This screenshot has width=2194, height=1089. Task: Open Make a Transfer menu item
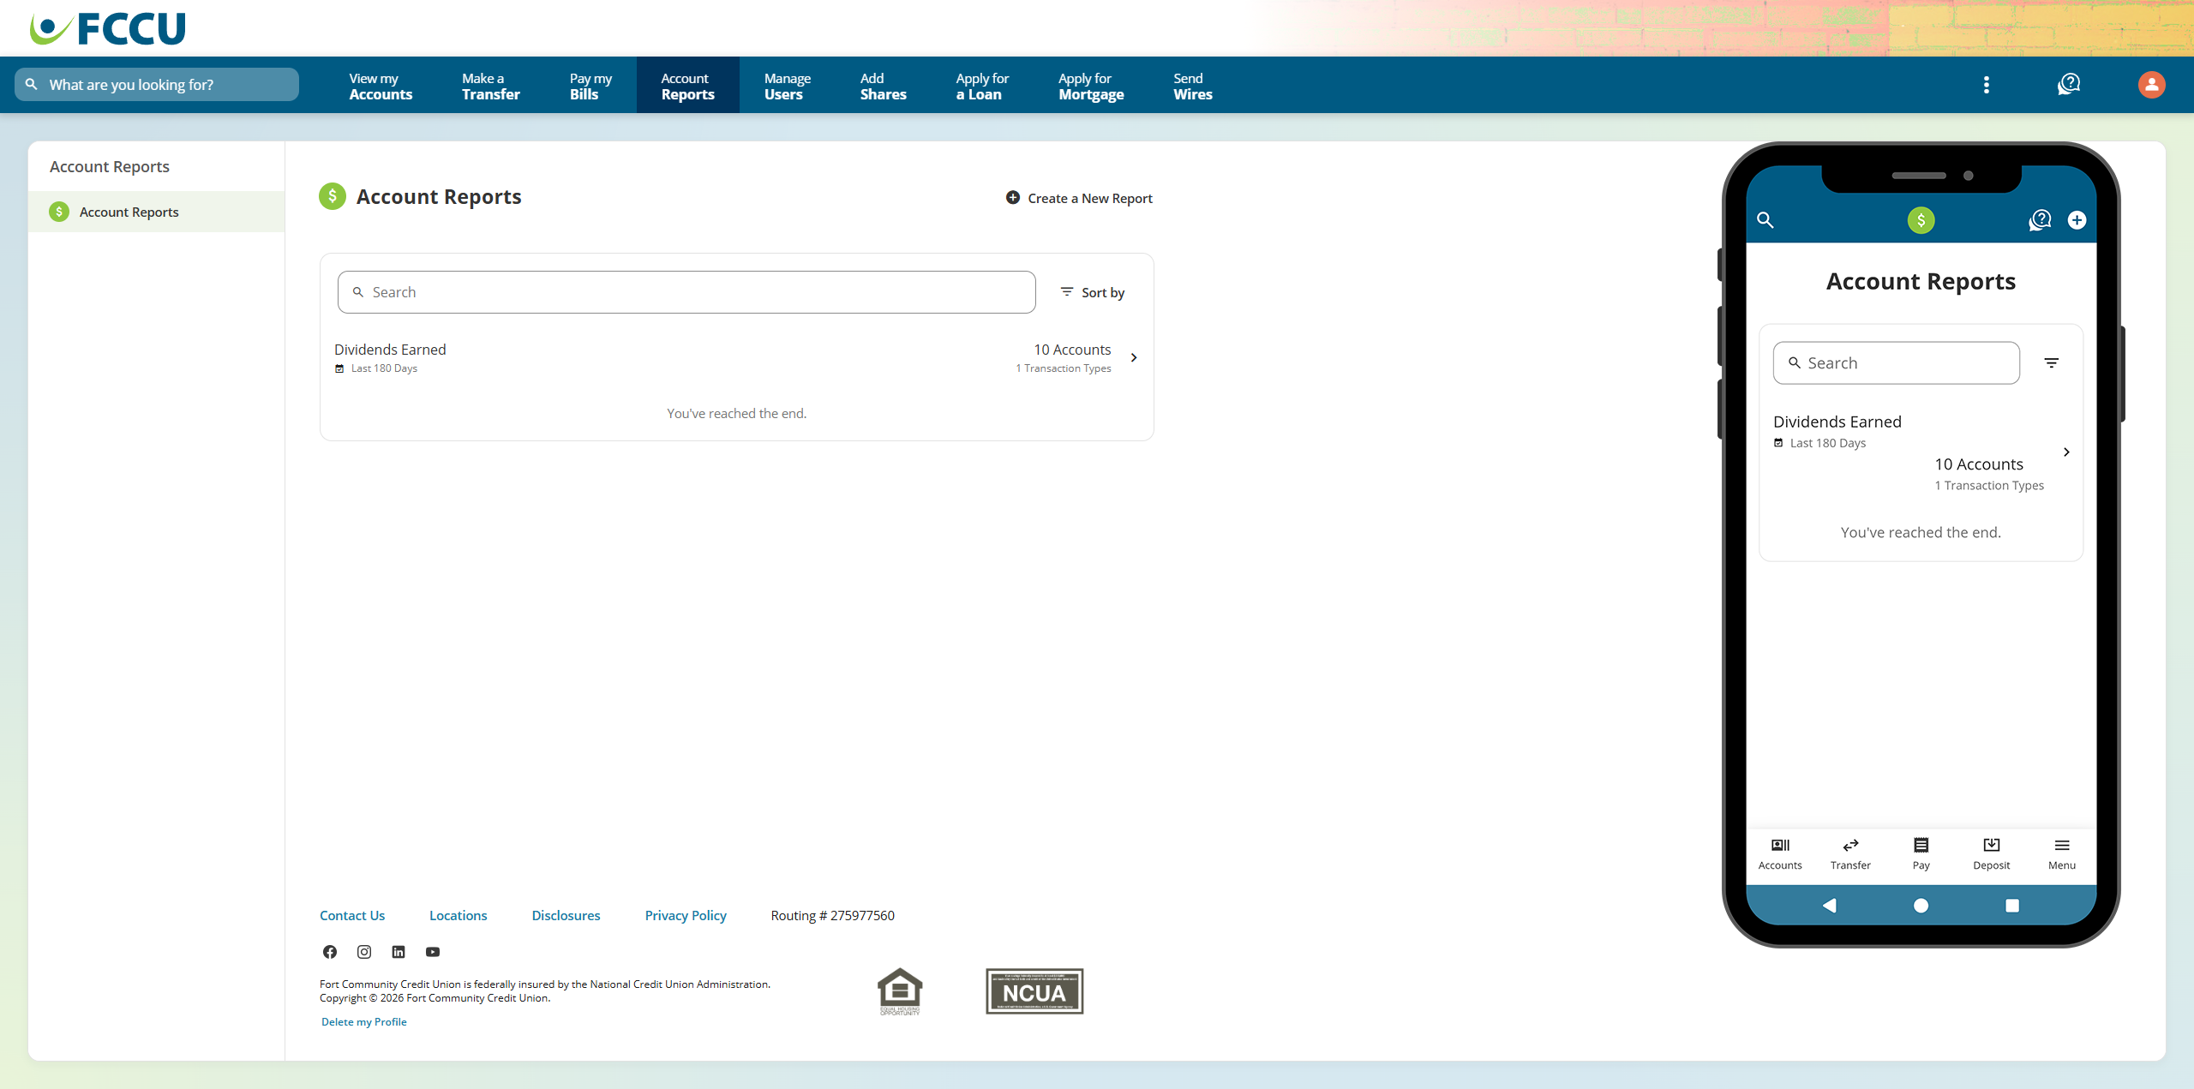pos(491,86)
